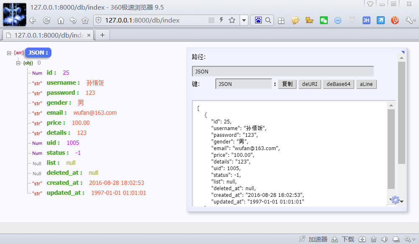Screen dimensions: 419x244
Task: Click the panel settings gear icon
Action: pos(395,200)
